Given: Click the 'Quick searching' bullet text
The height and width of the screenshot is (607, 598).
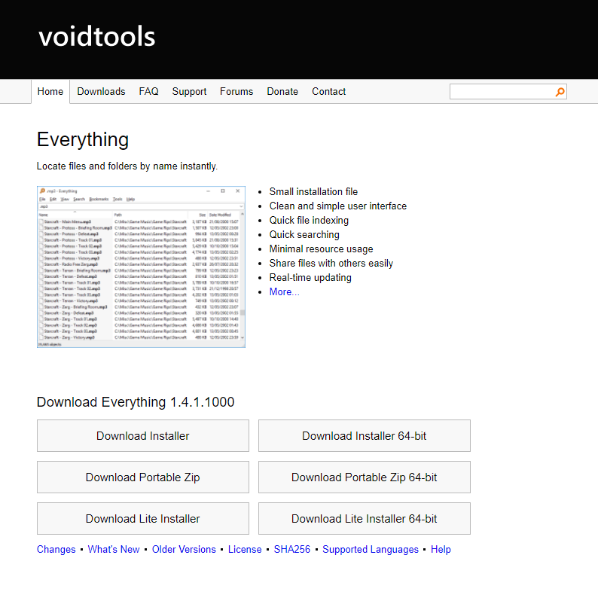Looking at the screenshot, I should coord(304,235).
